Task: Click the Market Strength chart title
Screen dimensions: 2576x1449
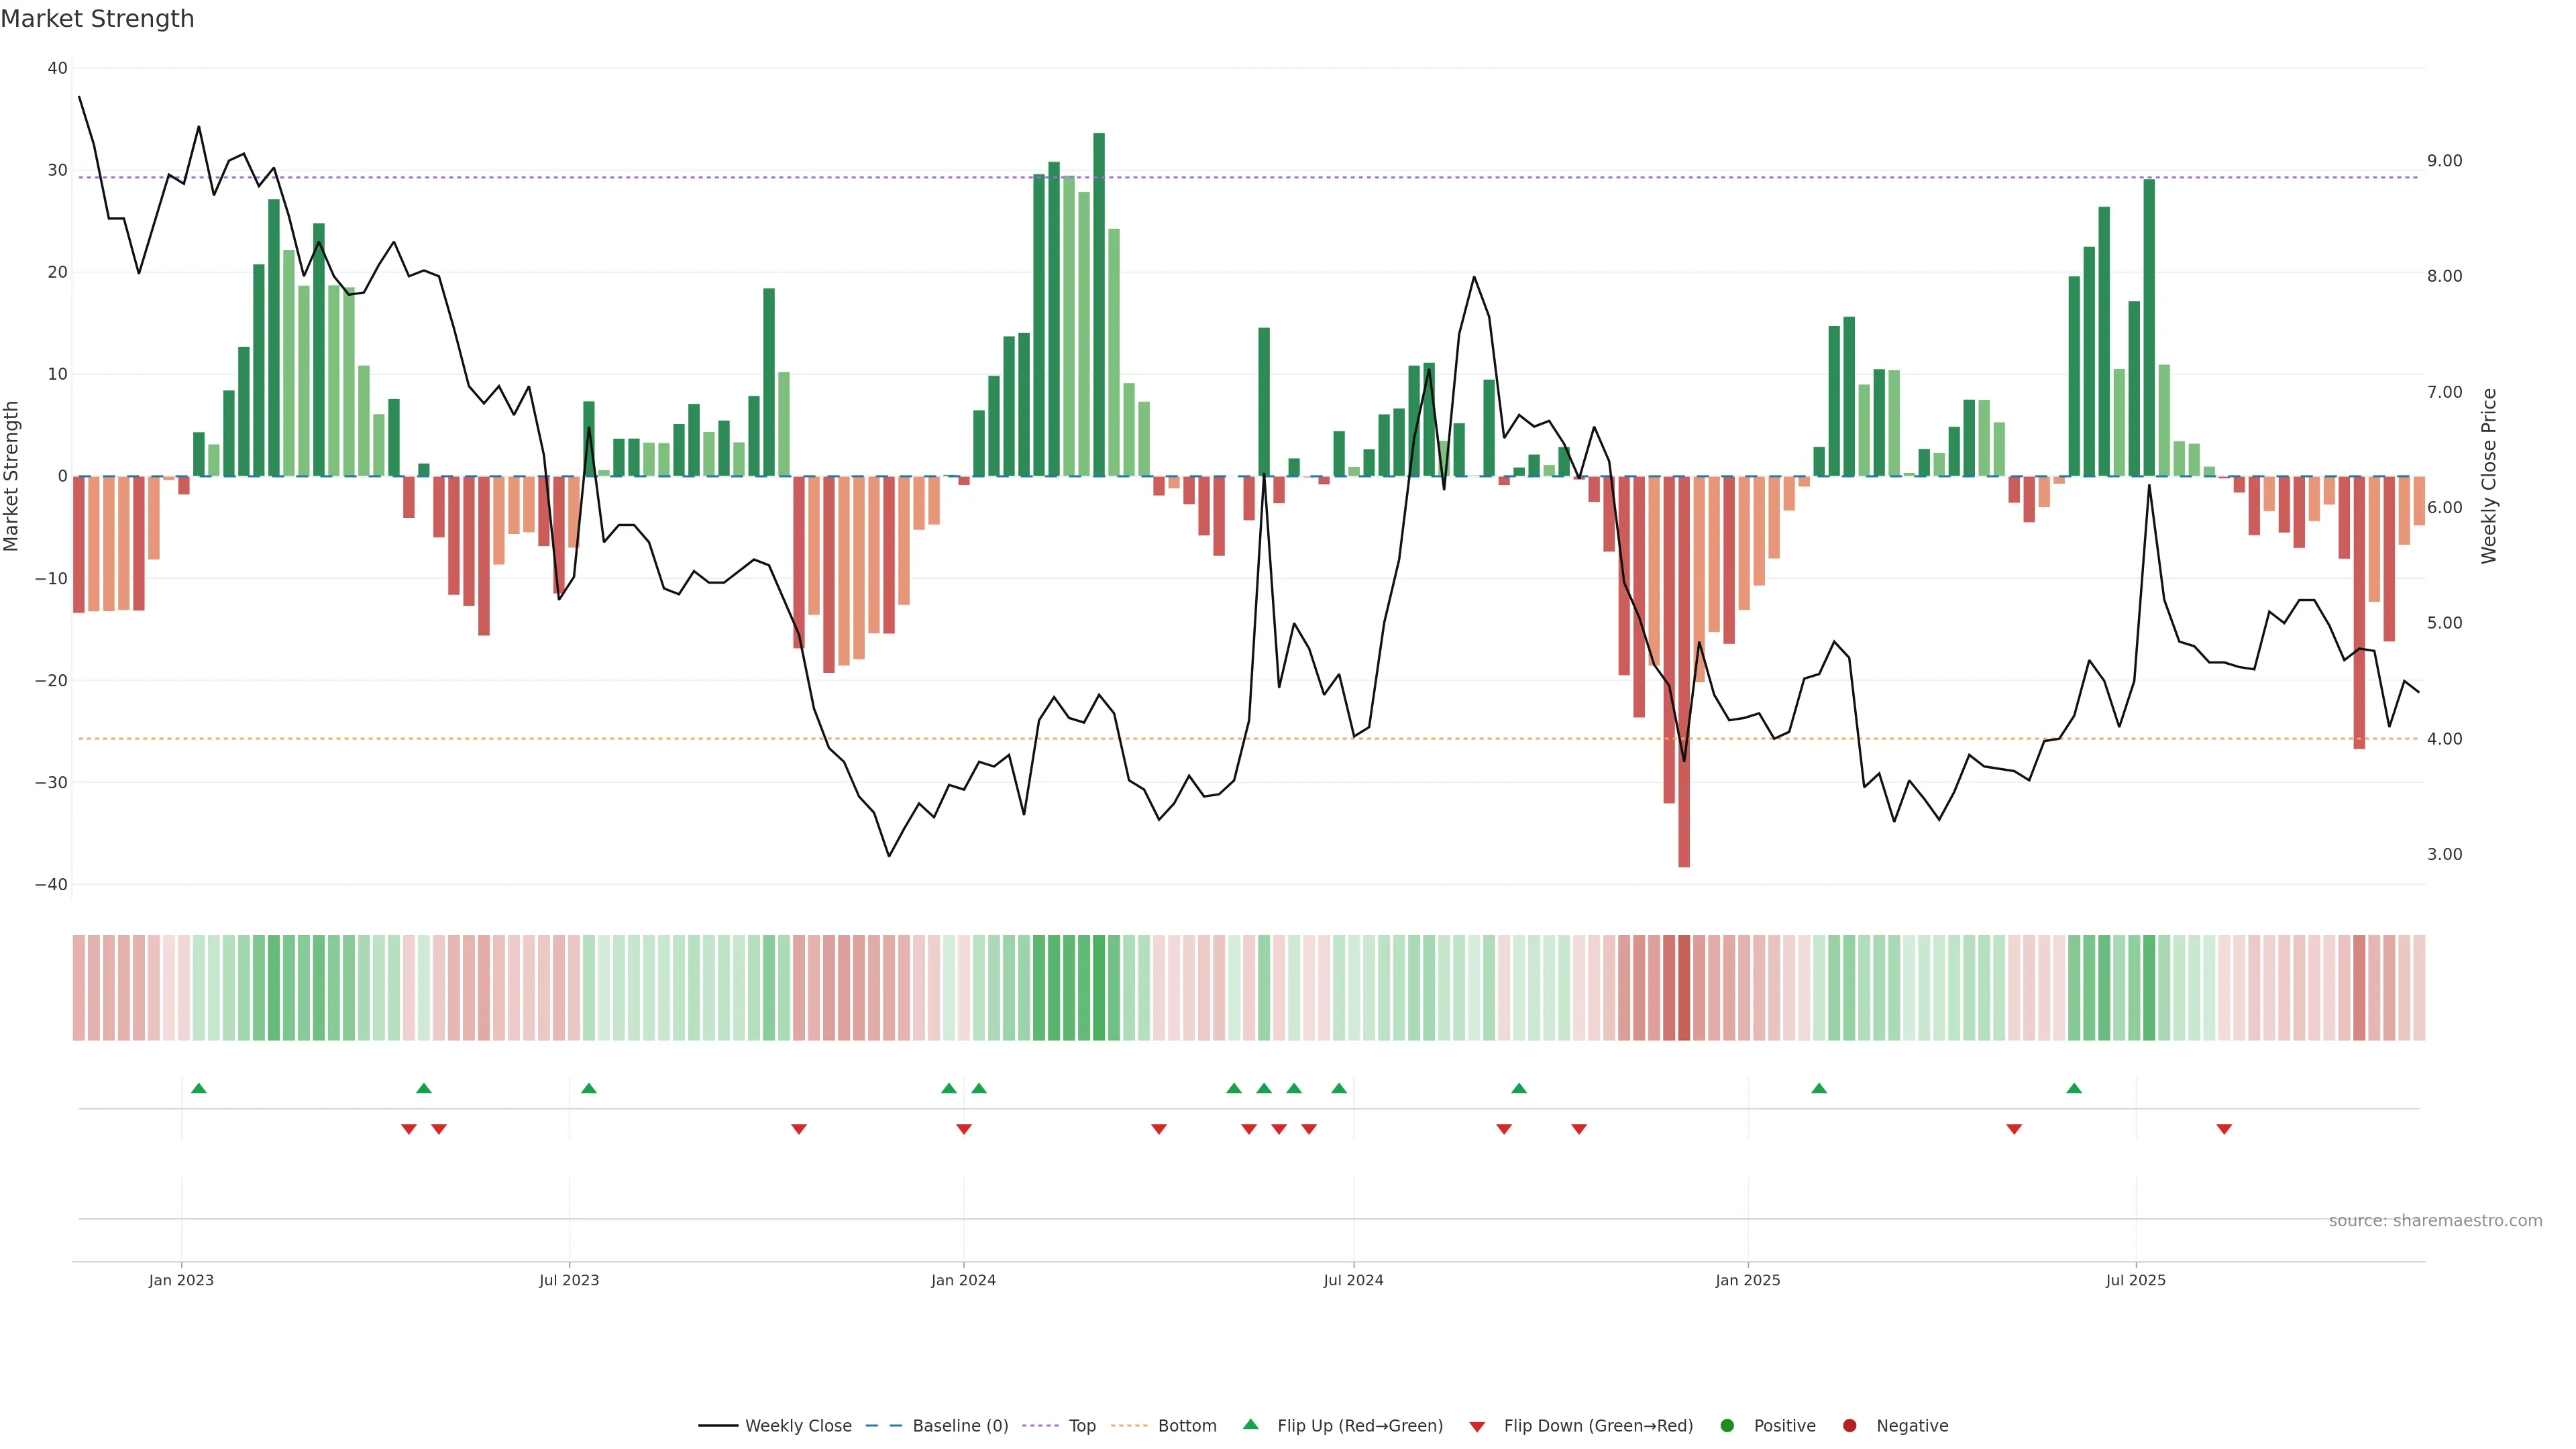Action: (97, 19)
